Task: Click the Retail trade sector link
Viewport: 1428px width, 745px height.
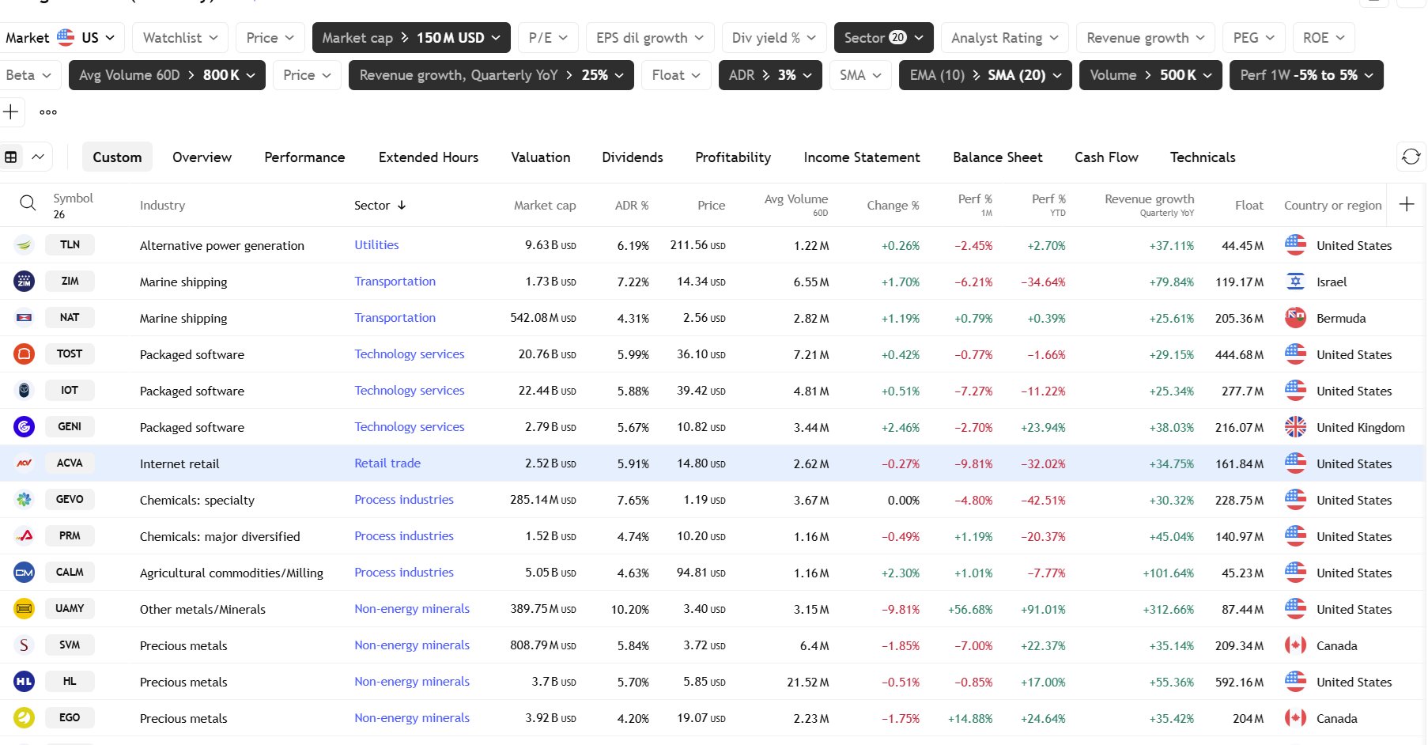Action: click(387, 463)
